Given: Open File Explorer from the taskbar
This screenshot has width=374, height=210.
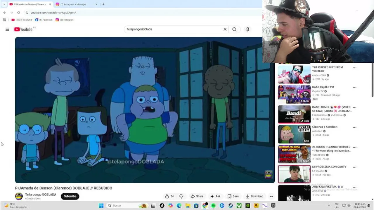Looking at the screenshot, I should [188, 206].
